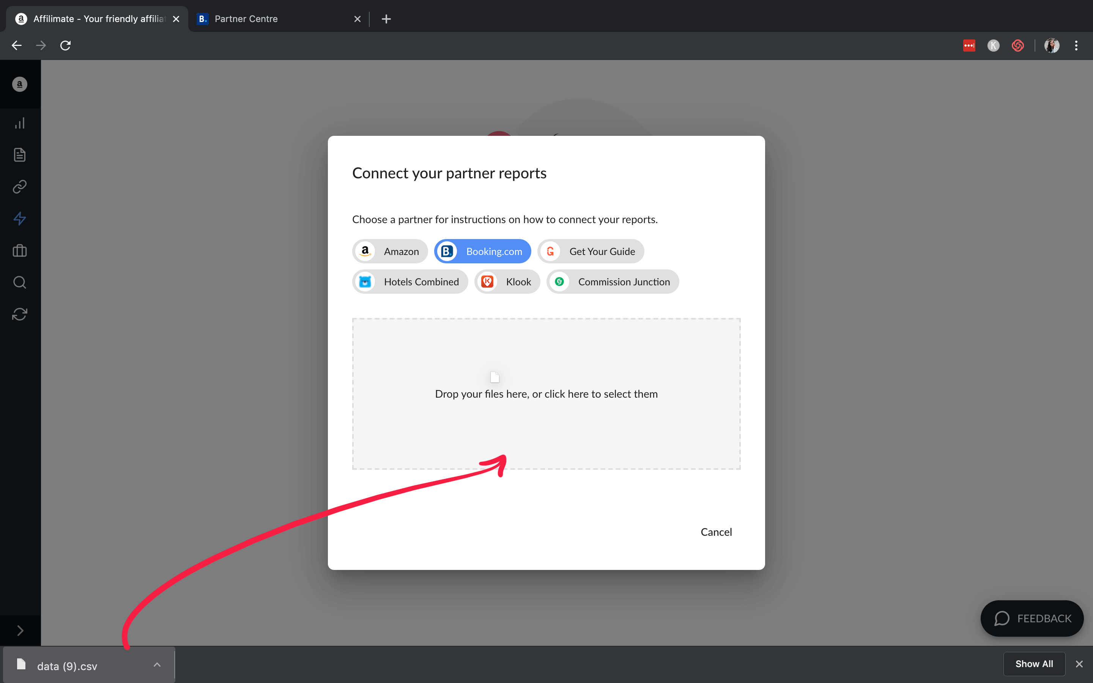
Task: Select the lightning bolt icon in the sidebar
Action: tap(19, 219)
